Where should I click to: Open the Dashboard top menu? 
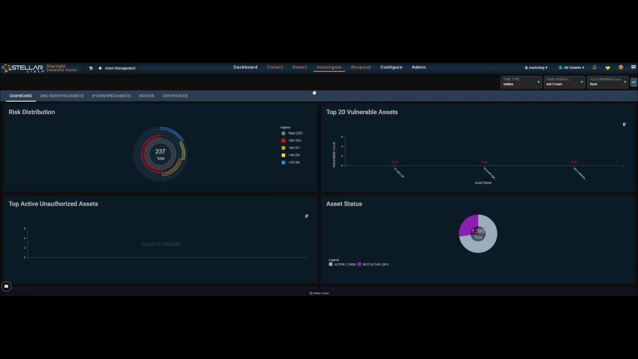click(245, 67)
